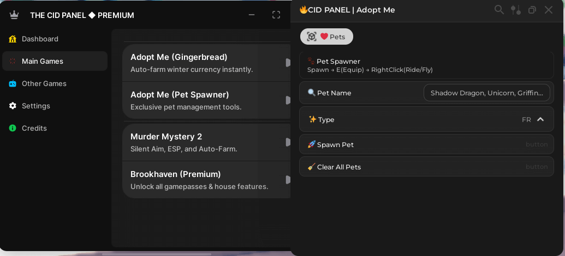Click the red Main Games sidebar icon

pyautogui.click(x=13, y=61)
